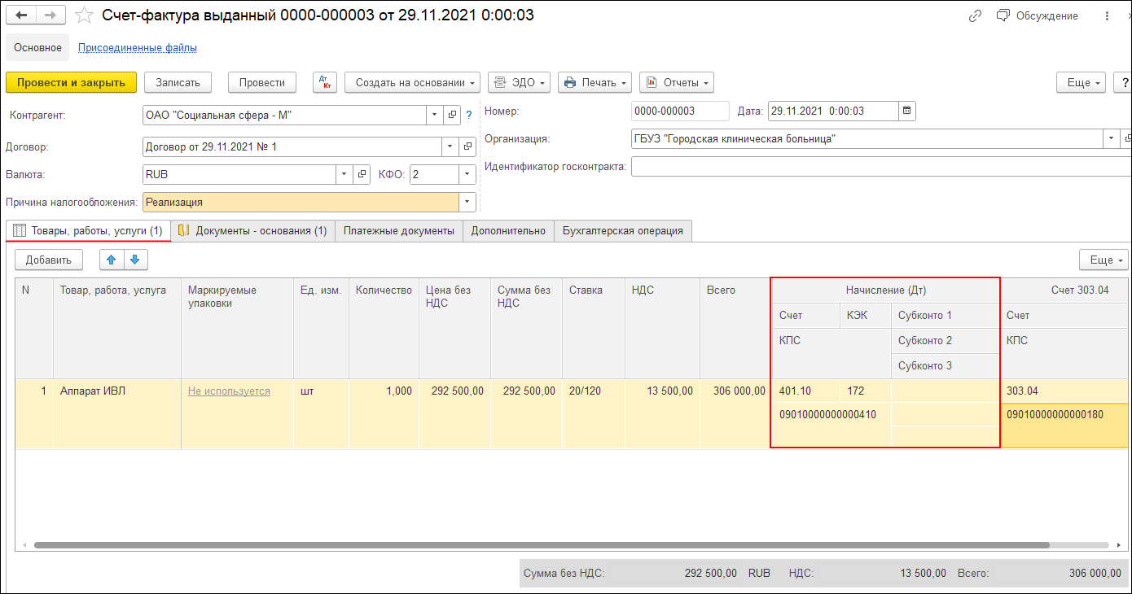Open Договор record with open icon

pos(467,147)
